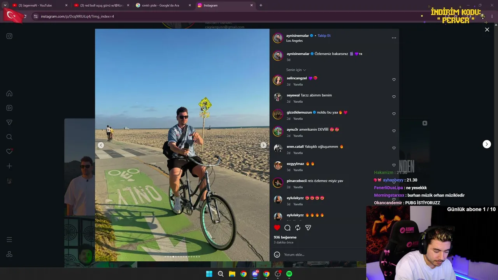498x280 pixels.
Task: Open the Windows Start menu
Action: (x=209, y=274)
